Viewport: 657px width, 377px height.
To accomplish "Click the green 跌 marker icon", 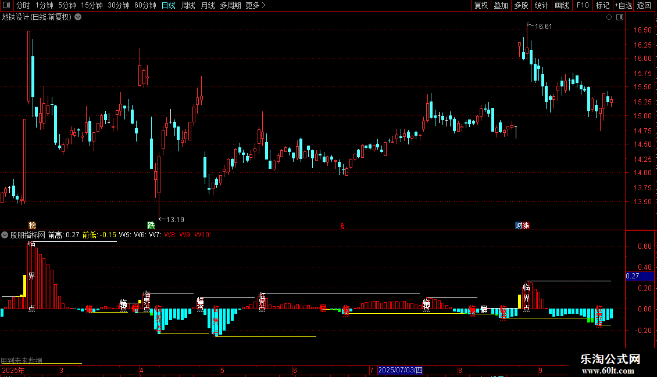I will 151,225.
